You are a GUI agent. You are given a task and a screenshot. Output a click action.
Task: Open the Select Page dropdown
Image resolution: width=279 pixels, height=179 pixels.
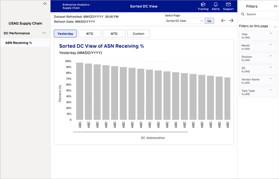[184, 21]
